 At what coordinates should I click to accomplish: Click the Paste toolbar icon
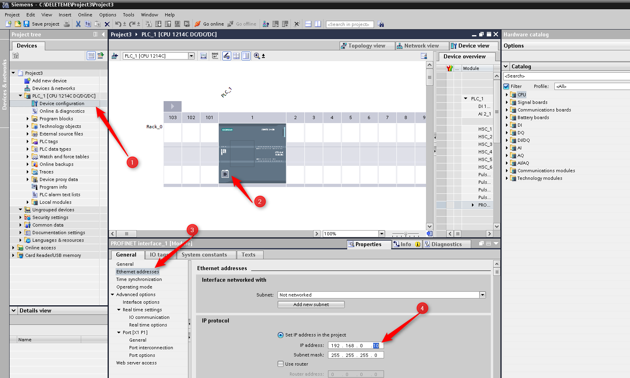pyautogui.click(x=97, y=24)
